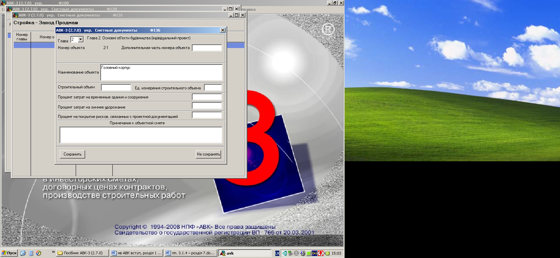Click the additional object number field
This screenshot has width=560, height=258.
tap(207, 48)
